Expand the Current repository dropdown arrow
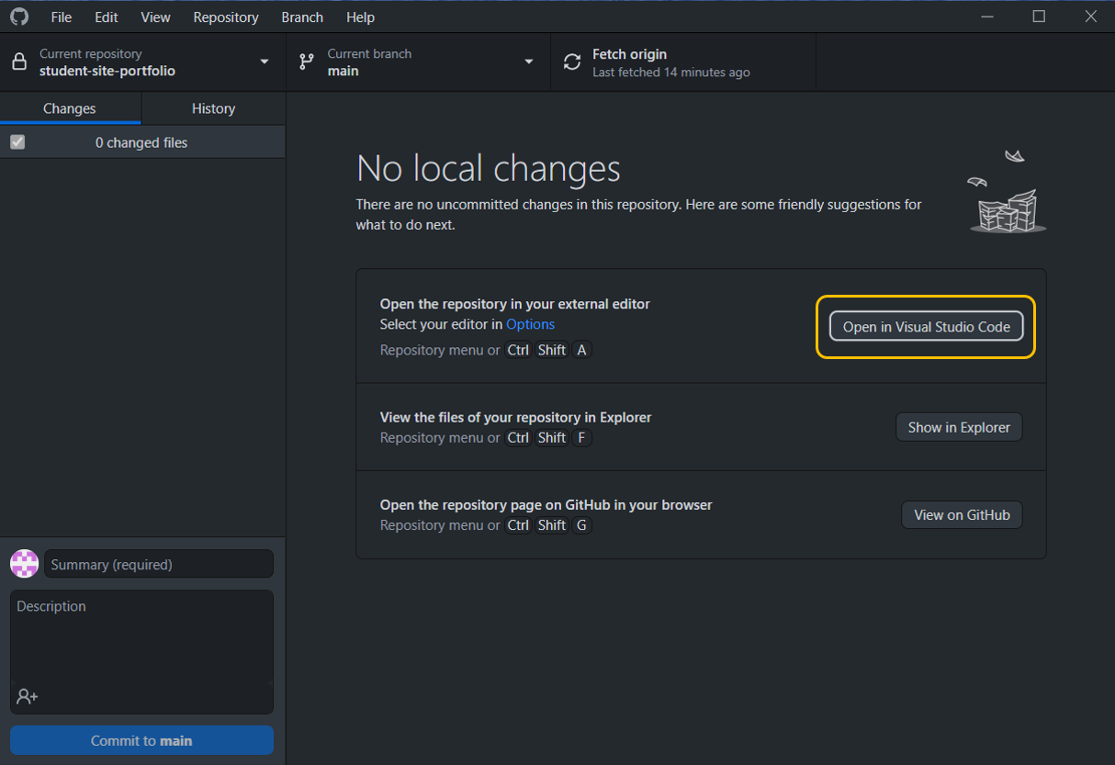Image resolution: width=1115 pixels, height=765 pixels. tap(265, 62)
